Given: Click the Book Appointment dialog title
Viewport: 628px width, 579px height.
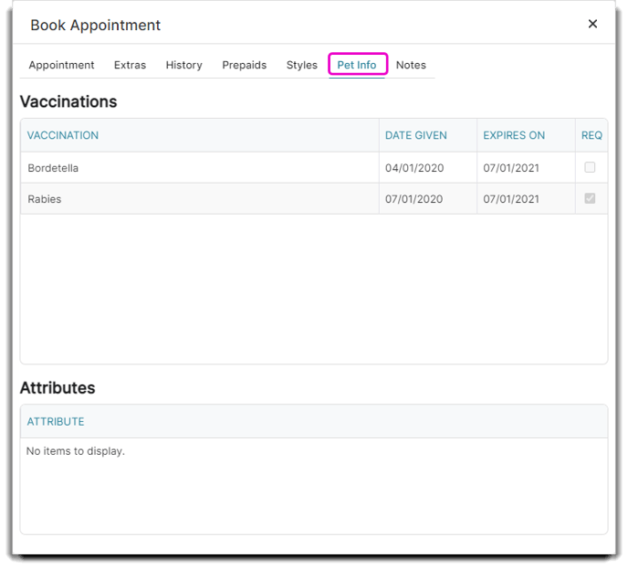Looking at the screenshot, I should point(95,26).
